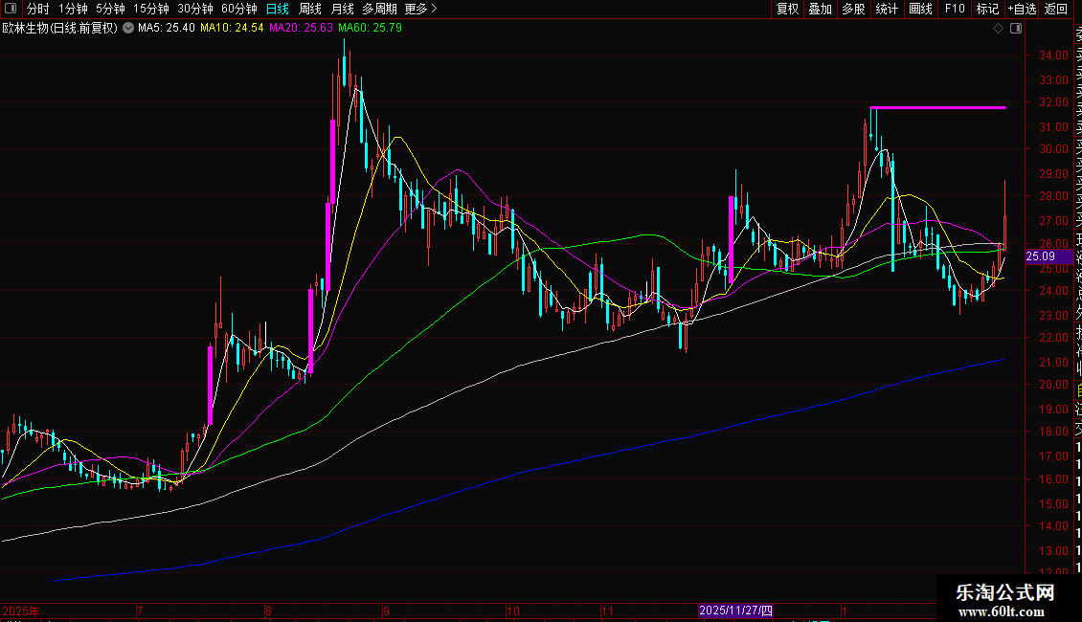Switch to 1分钟 chart period
The height and width of the screenshot is (622, 1082).
(73, 9)
